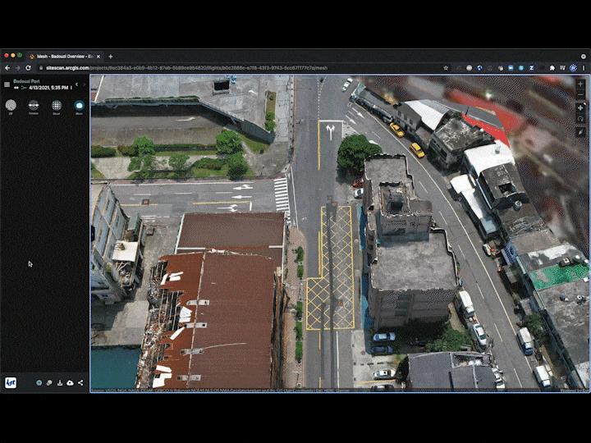Open Chrome's three-dot menu
The width and height of the screenshot is (591, 443).
coord(582,68)
